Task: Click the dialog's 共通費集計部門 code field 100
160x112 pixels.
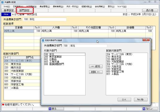Action: click(66, 46)
